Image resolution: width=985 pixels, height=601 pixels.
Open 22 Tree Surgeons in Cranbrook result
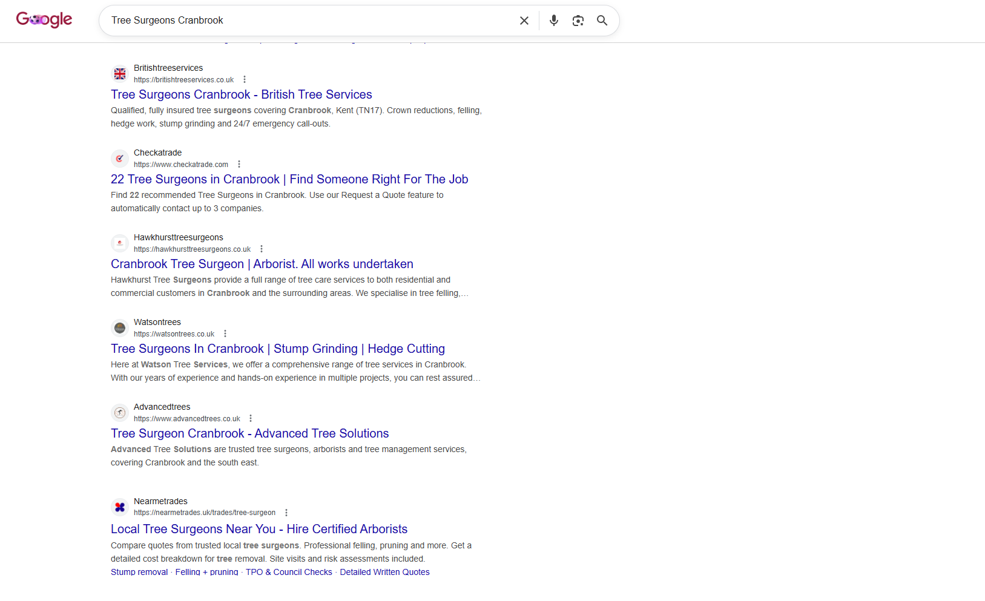289,179
